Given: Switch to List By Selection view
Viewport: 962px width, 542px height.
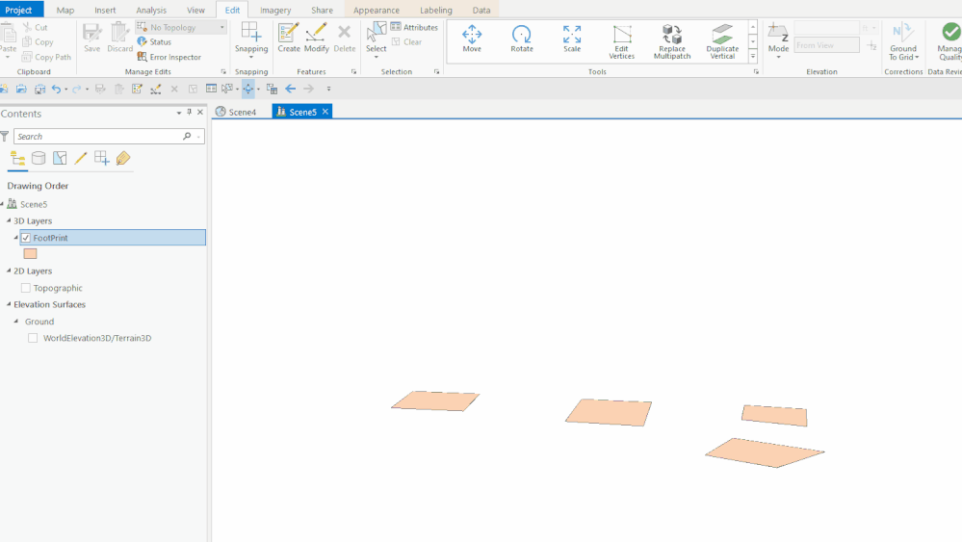Looking at the screenshot, I should coord(60,158).
